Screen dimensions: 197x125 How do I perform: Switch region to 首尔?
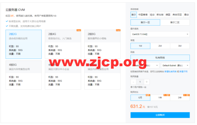pyautogui.click(x=134, y=15)
